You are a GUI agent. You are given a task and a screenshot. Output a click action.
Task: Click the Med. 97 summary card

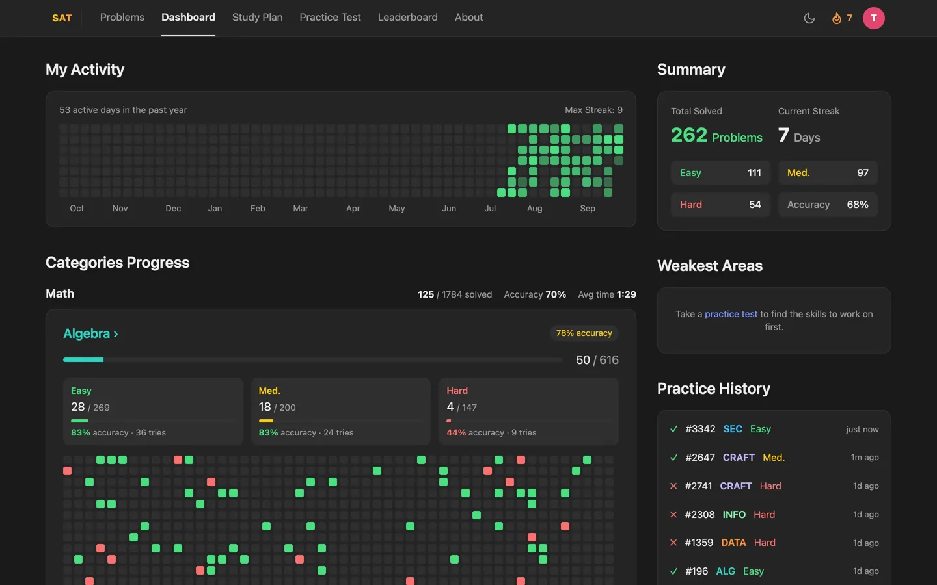pyautogui.click(x=828, y=173)
